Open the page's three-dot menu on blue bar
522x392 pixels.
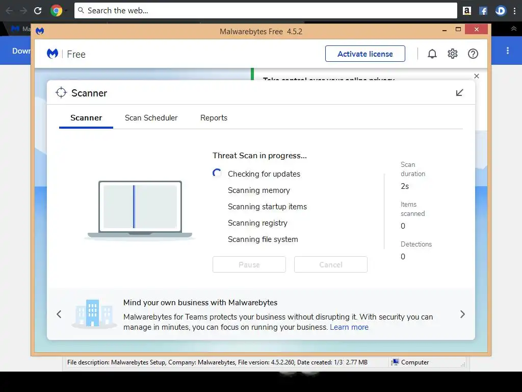507,51
